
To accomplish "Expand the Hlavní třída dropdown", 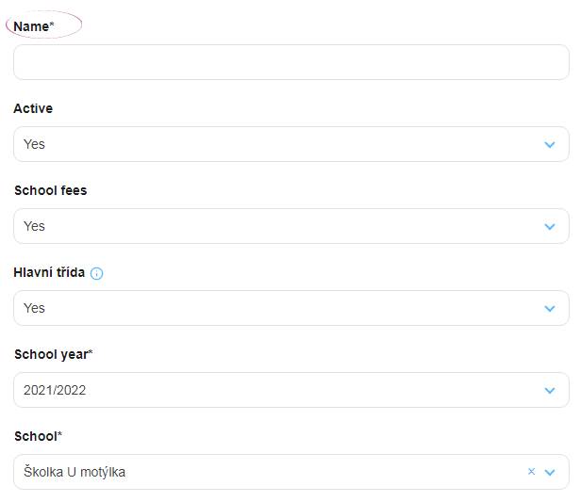I will pyautogui.click(x=291, y=308).
